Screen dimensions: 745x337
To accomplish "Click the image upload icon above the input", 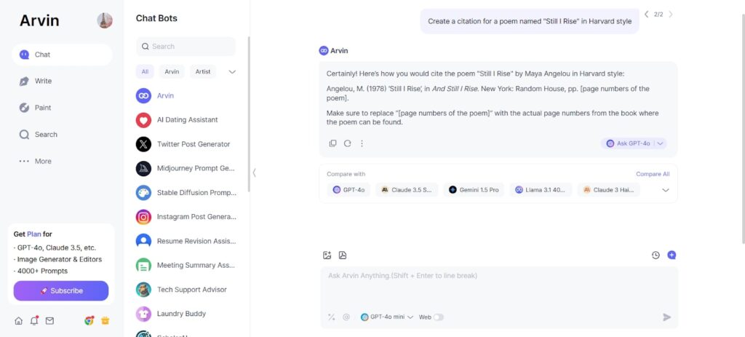I will [327, 255].
